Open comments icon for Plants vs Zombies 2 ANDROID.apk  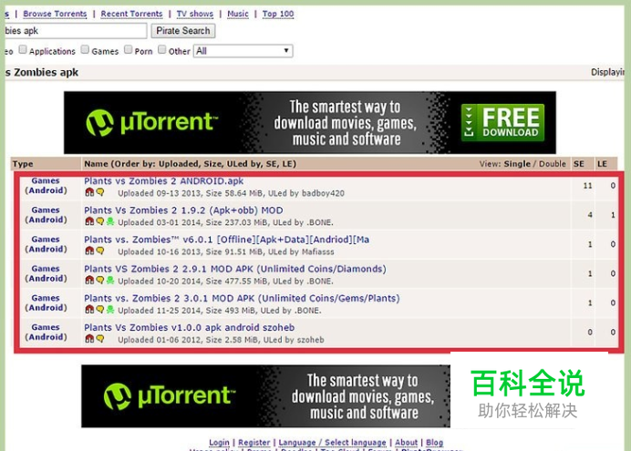pos(99,192)
